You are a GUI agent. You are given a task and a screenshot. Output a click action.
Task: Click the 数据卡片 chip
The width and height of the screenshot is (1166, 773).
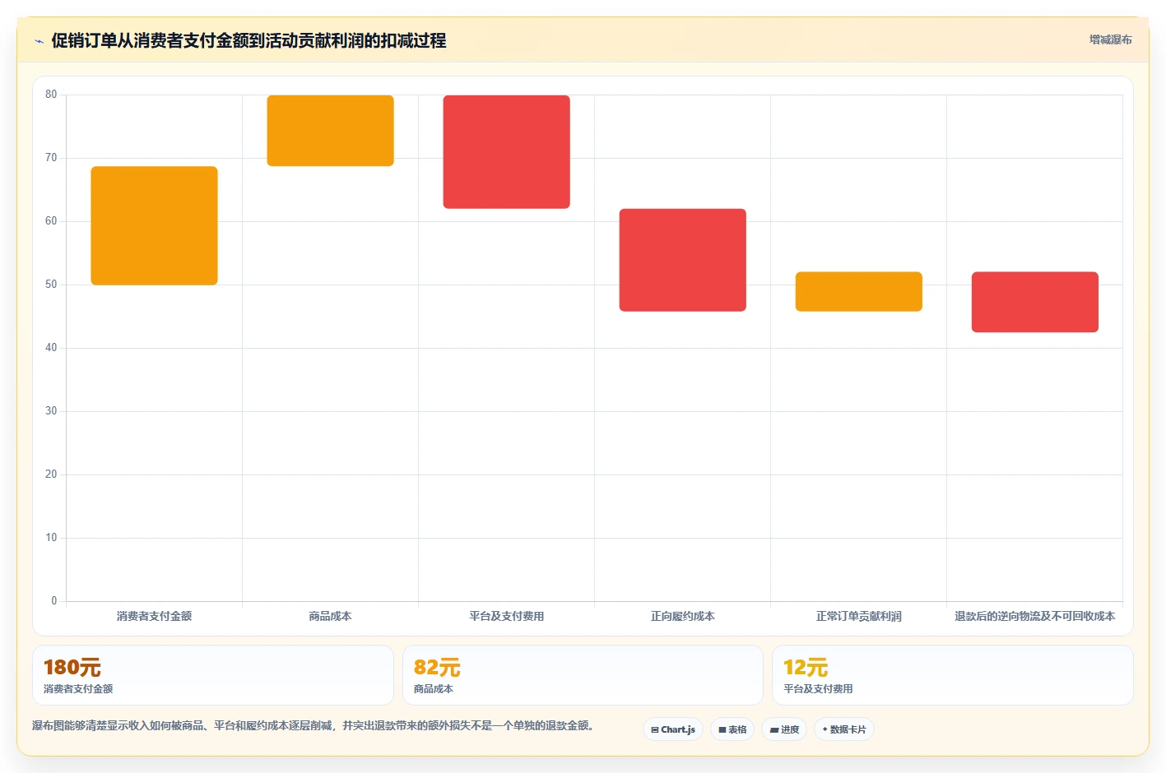844,729
